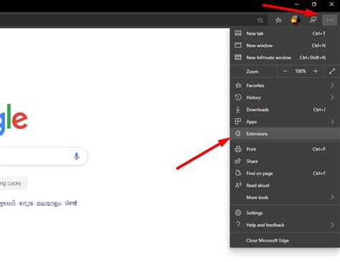This screenshot has width=340, height=262.
Task: Click the Help question mark icon
Action: point(238,225)
